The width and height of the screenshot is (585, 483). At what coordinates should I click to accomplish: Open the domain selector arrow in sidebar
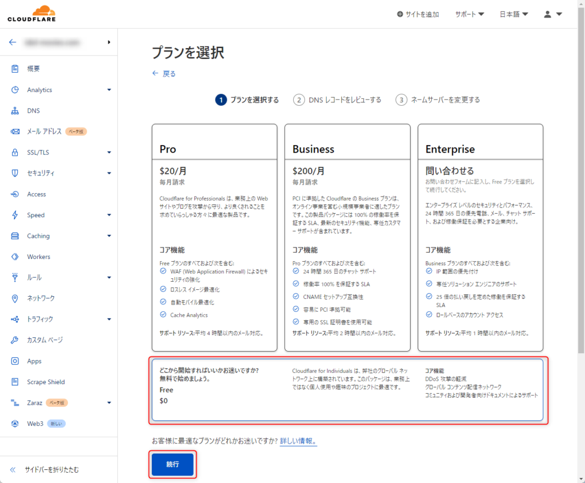point(109,42)
